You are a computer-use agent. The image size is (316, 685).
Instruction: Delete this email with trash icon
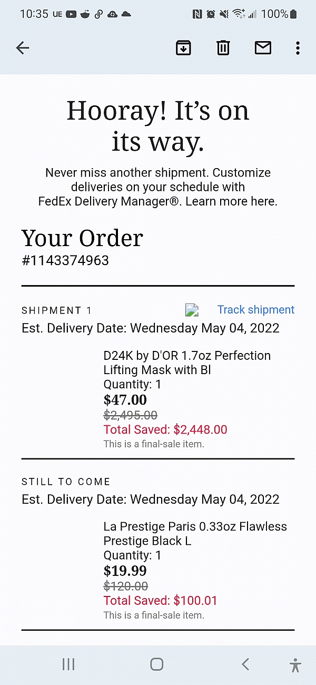pos(223,48)
